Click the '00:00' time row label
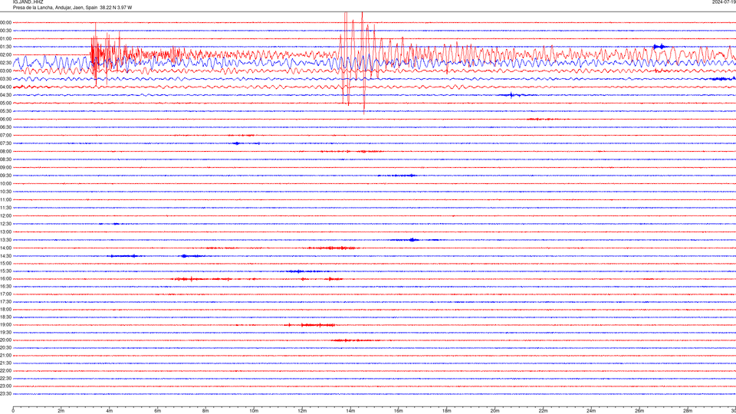 (x=5, y=22)
